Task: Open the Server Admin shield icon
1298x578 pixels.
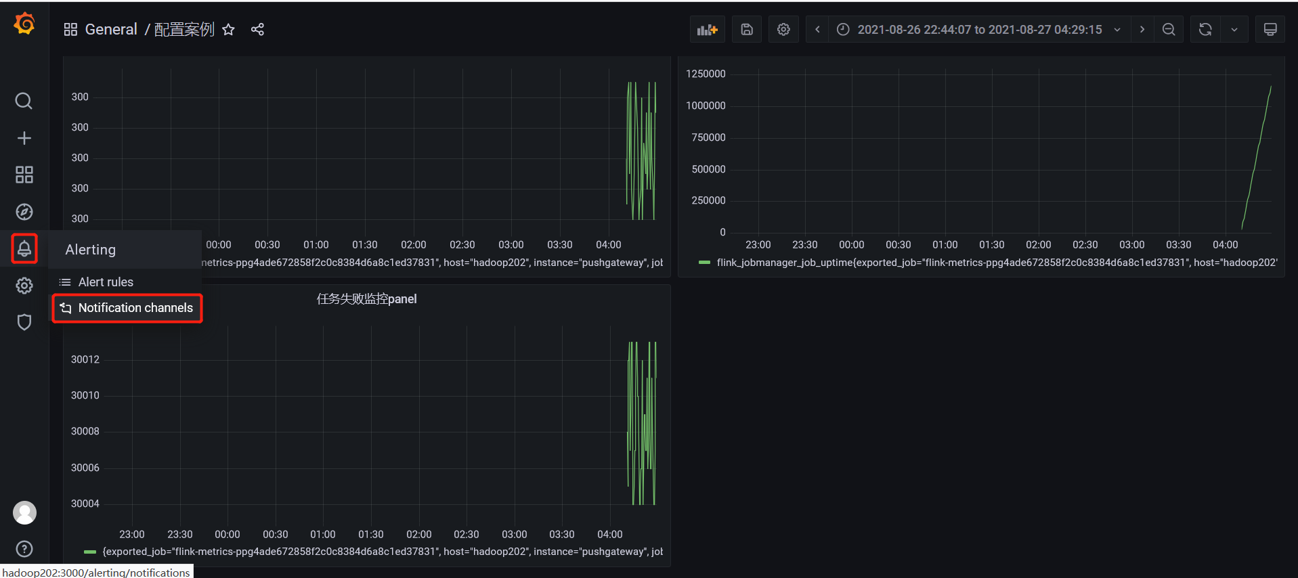Action: (x=24, y=322)
